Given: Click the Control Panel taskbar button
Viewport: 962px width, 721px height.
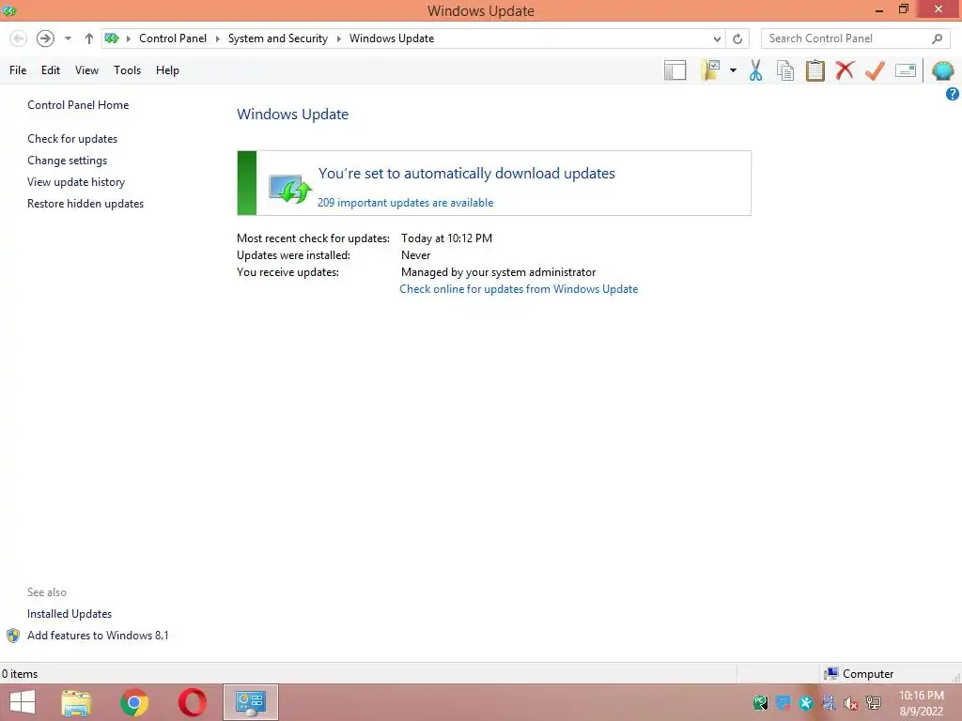Looking at the screenshot, I should tap(250, 702).
